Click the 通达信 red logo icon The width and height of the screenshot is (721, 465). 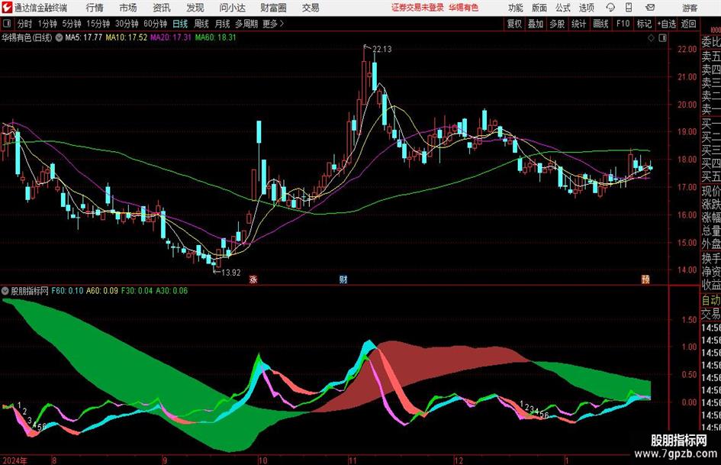point(7,8)
